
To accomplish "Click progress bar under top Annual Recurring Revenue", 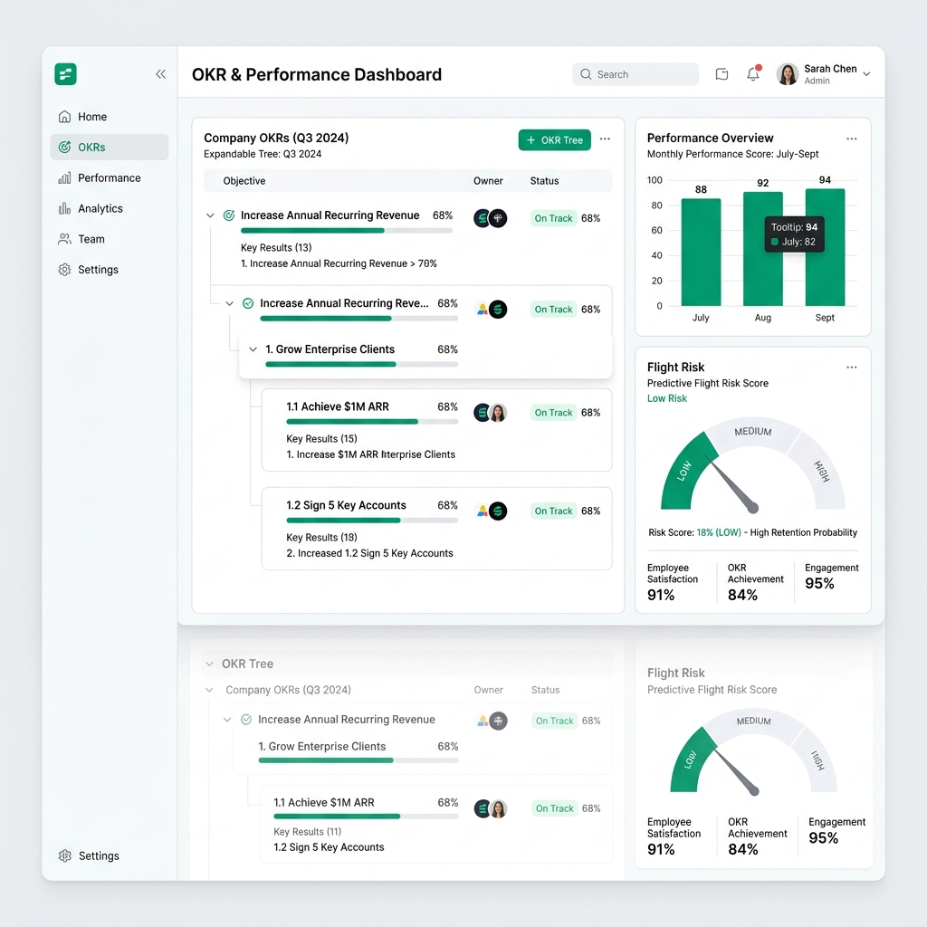I will (347, 231).
